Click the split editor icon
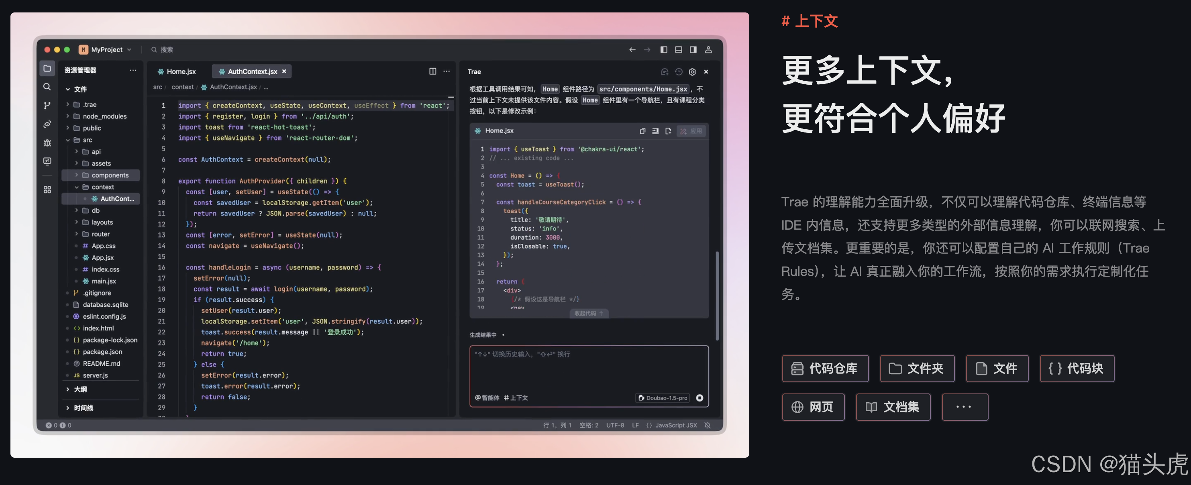The height and width of the screenshot is (485, 1191). (x=432, y=71)
